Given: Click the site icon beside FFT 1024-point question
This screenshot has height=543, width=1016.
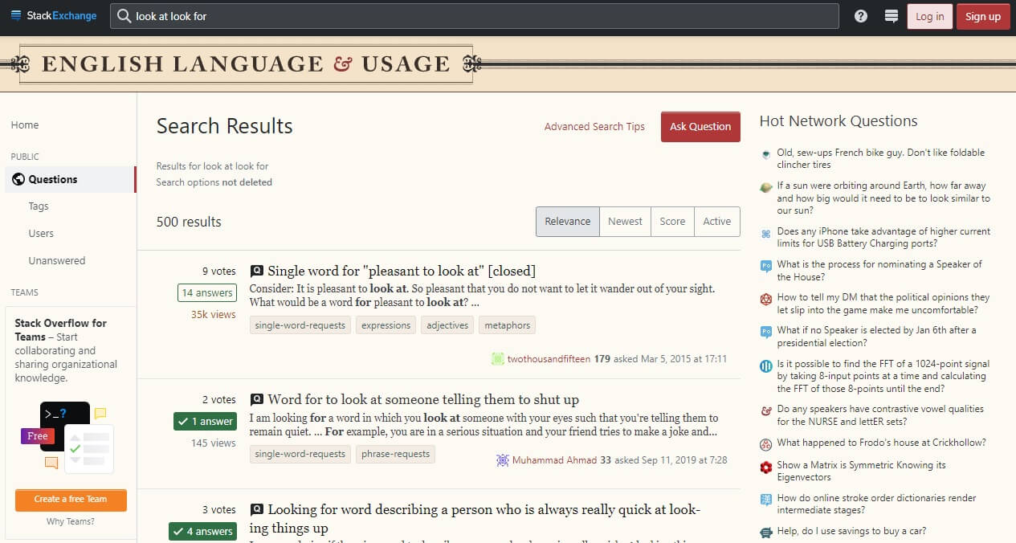Looking at the screenshot, I should [x=766, y=365].
